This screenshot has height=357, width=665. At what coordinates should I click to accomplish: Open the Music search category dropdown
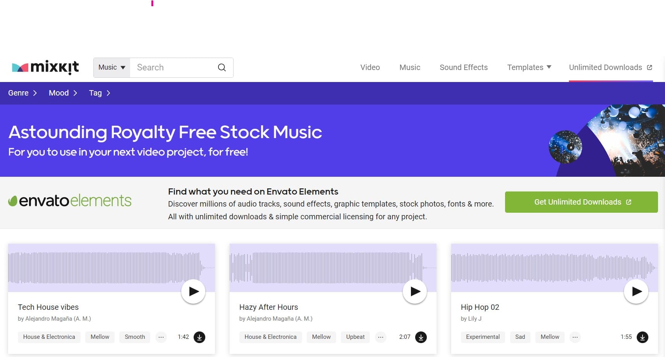pos(112,67)
